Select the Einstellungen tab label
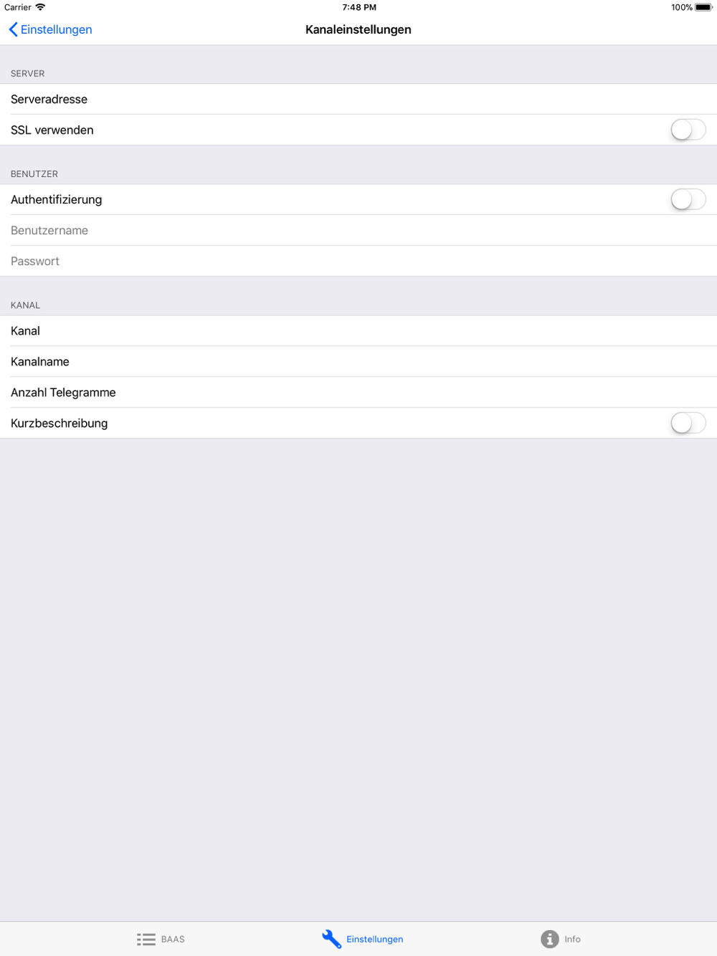717x956 pixels. [374, 939]
